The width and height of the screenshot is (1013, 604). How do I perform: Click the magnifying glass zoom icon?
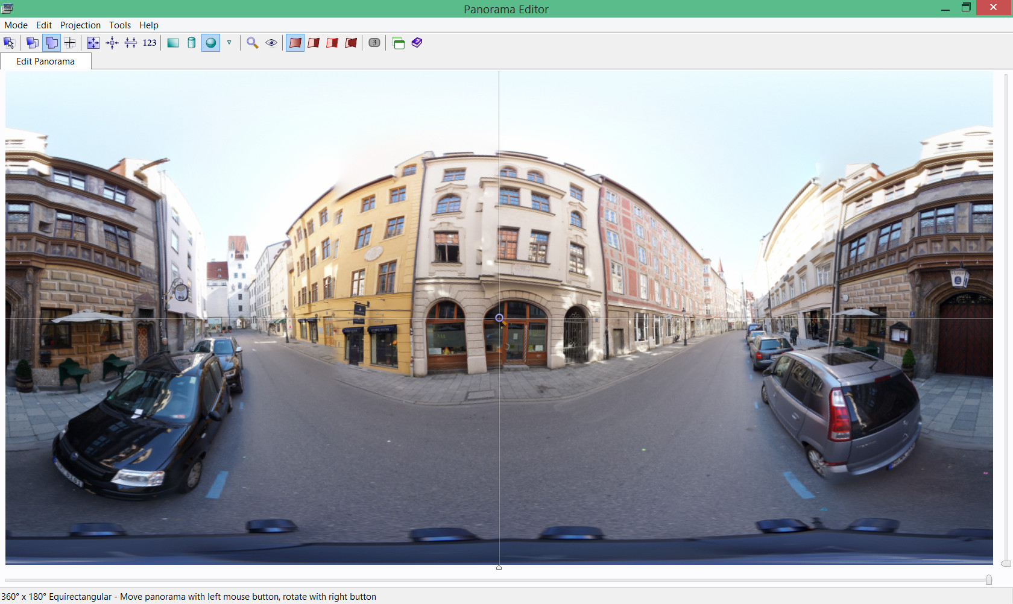(x=253, y=43)
